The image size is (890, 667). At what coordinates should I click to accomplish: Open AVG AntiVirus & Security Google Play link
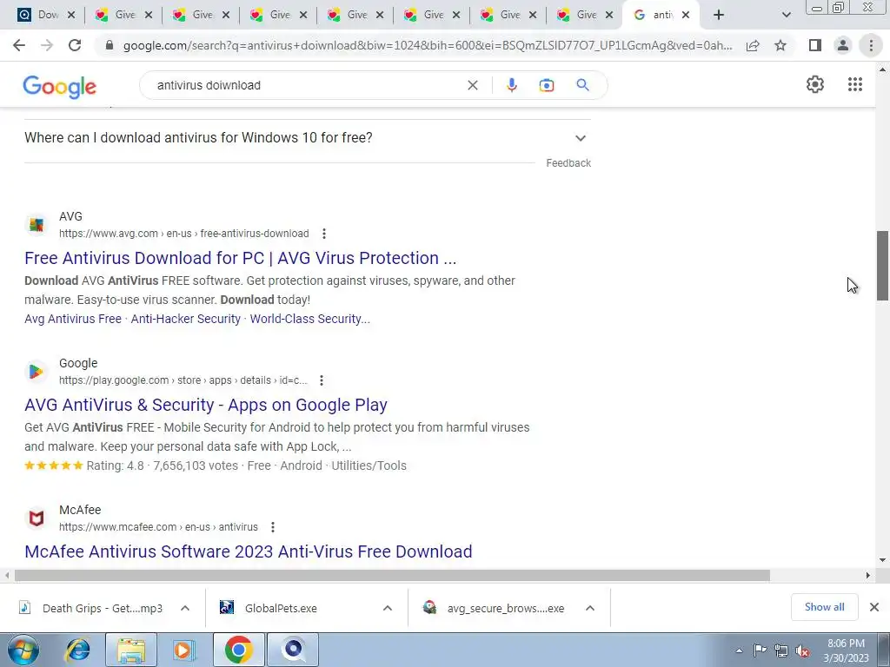pos(205,405)
